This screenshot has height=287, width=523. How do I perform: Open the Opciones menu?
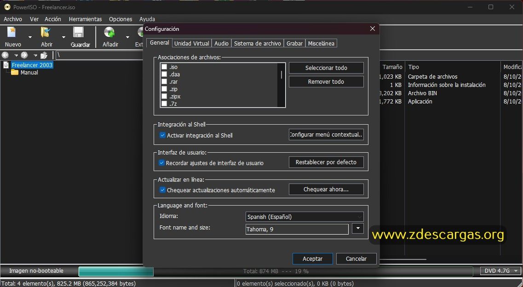coord(121,19)
